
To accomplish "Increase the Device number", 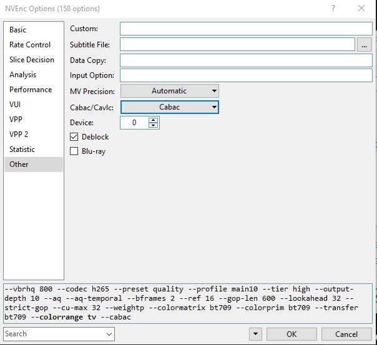I will pyautogui.click(x=153, y=120).
